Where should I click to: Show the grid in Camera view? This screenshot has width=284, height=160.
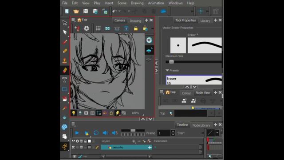98,28
